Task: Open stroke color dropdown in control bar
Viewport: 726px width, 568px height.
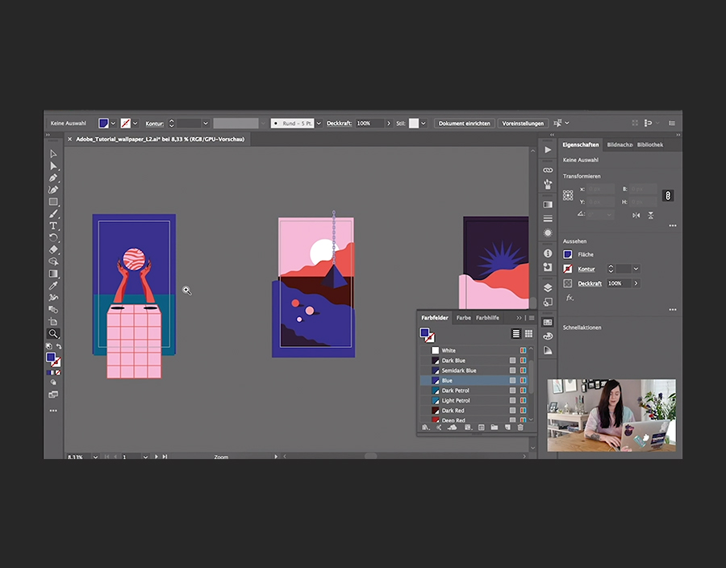Action: (x=136, y=123)
